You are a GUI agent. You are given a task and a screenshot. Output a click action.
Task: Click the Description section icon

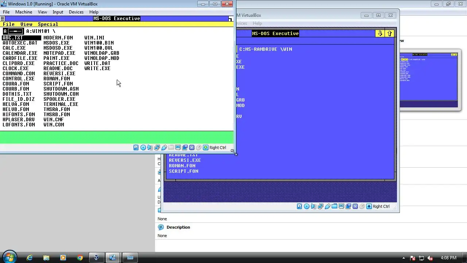[161, 227]
